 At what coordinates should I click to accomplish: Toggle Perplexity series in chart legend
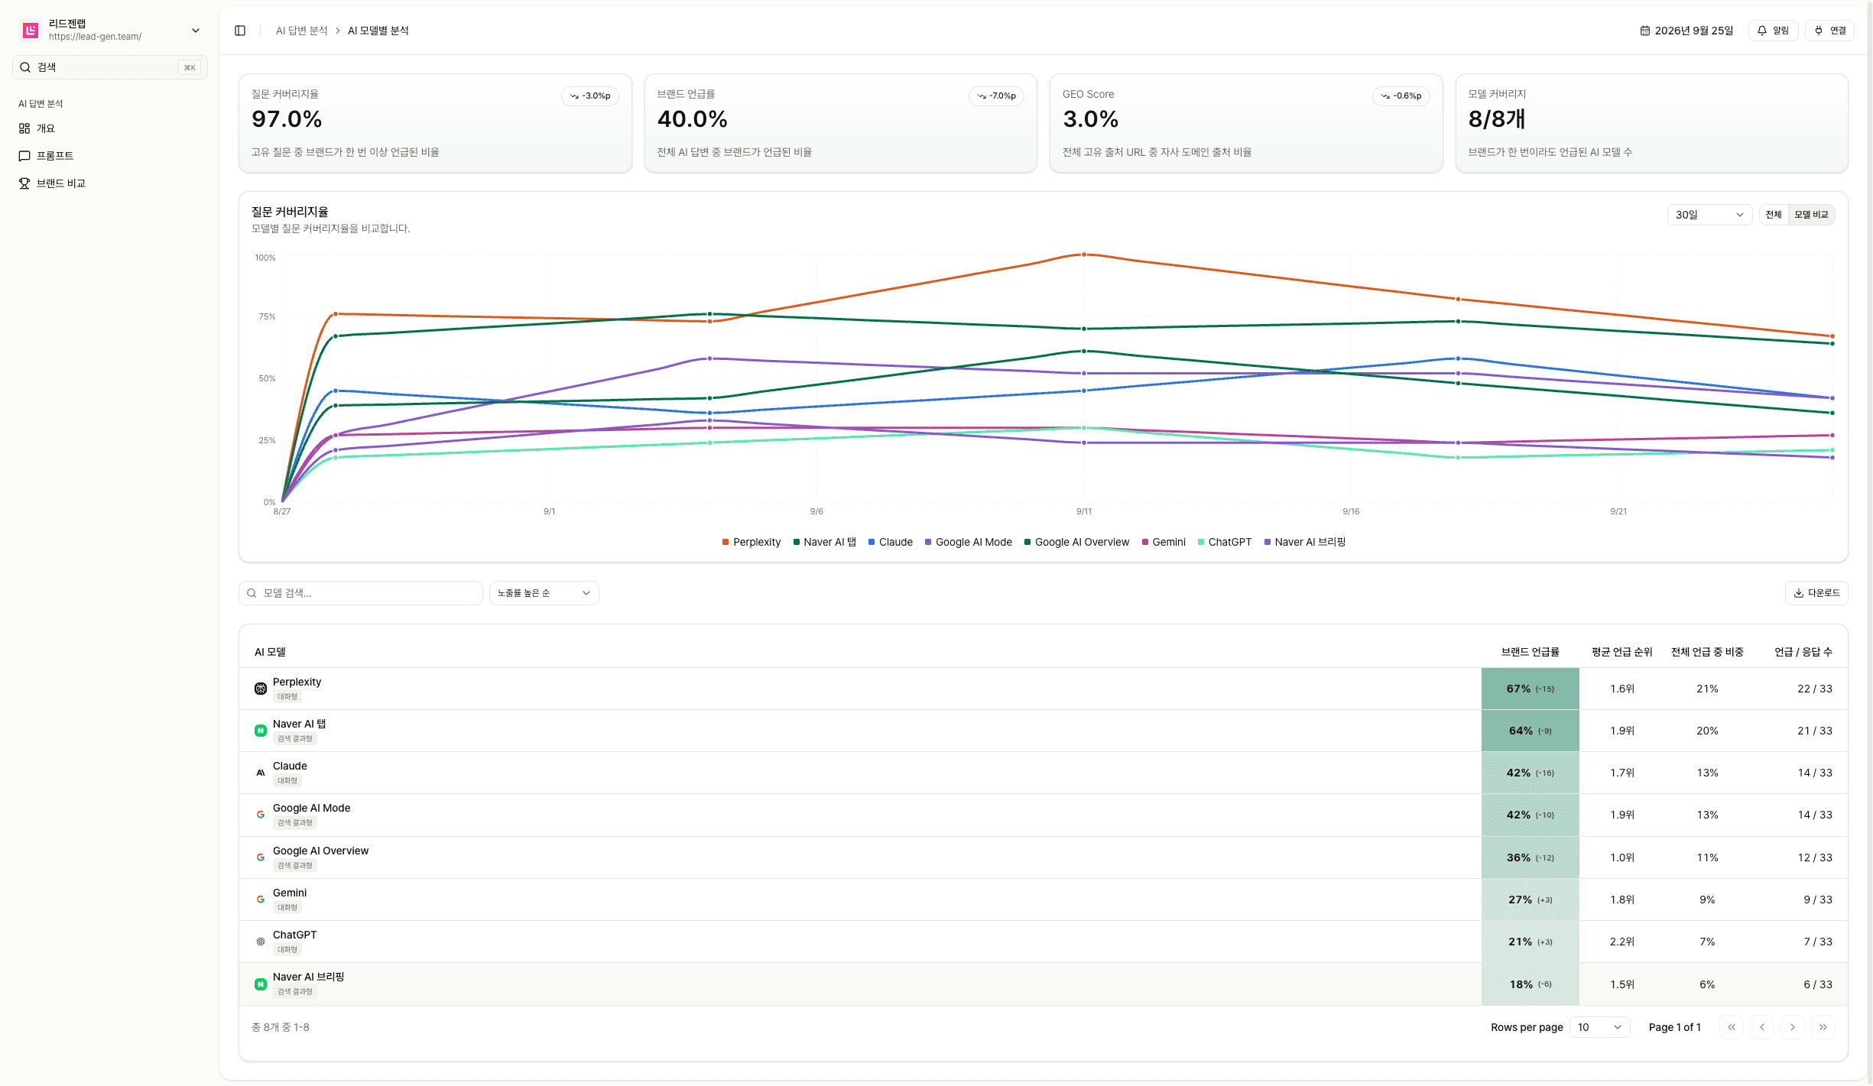(751, 542)
